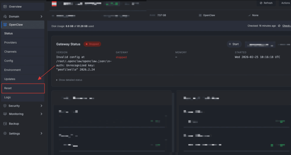Expand the Domain submenu chevron
The width and height of the screenshot is (291, 155).
point(41,16)
